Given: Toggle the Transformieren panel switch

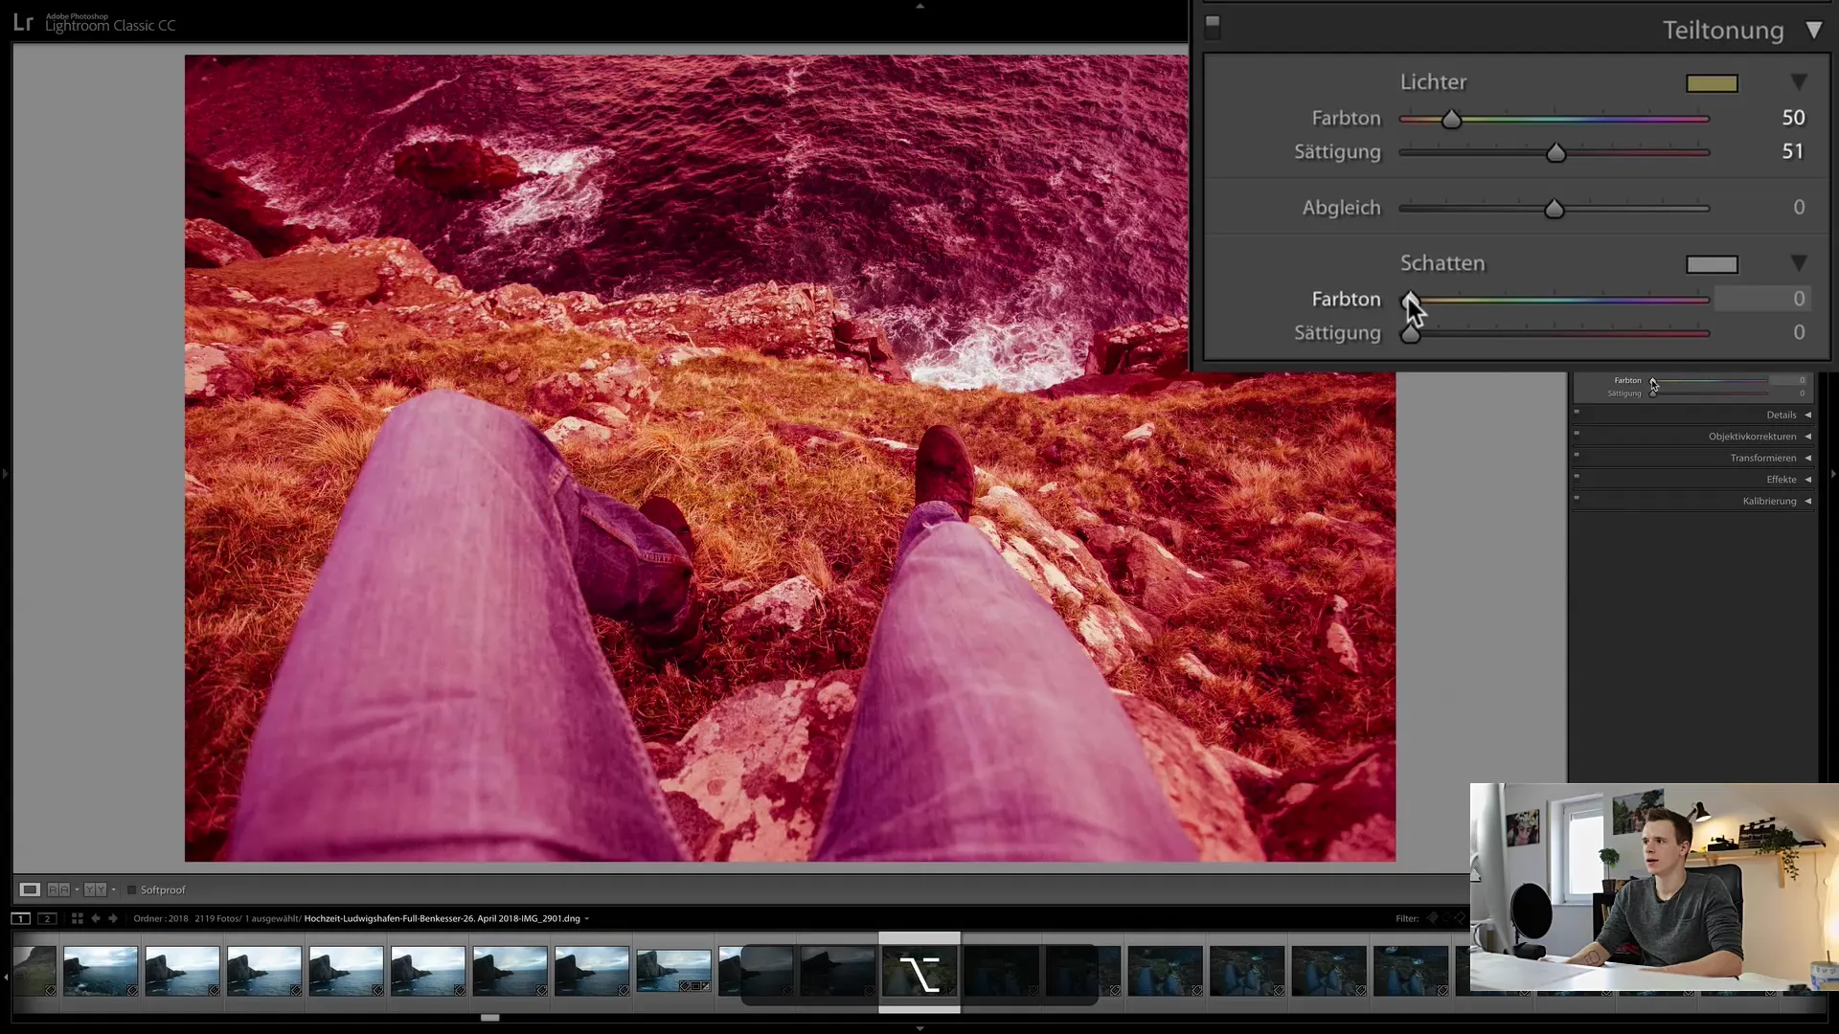Looking at the screenshot, I should [1577, 455].
